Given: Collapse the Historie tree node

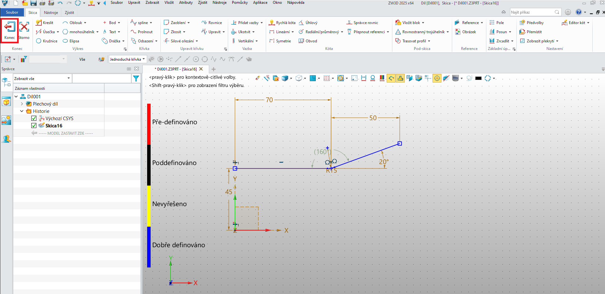Looking at the screenshot, I should tap(22, 111).
